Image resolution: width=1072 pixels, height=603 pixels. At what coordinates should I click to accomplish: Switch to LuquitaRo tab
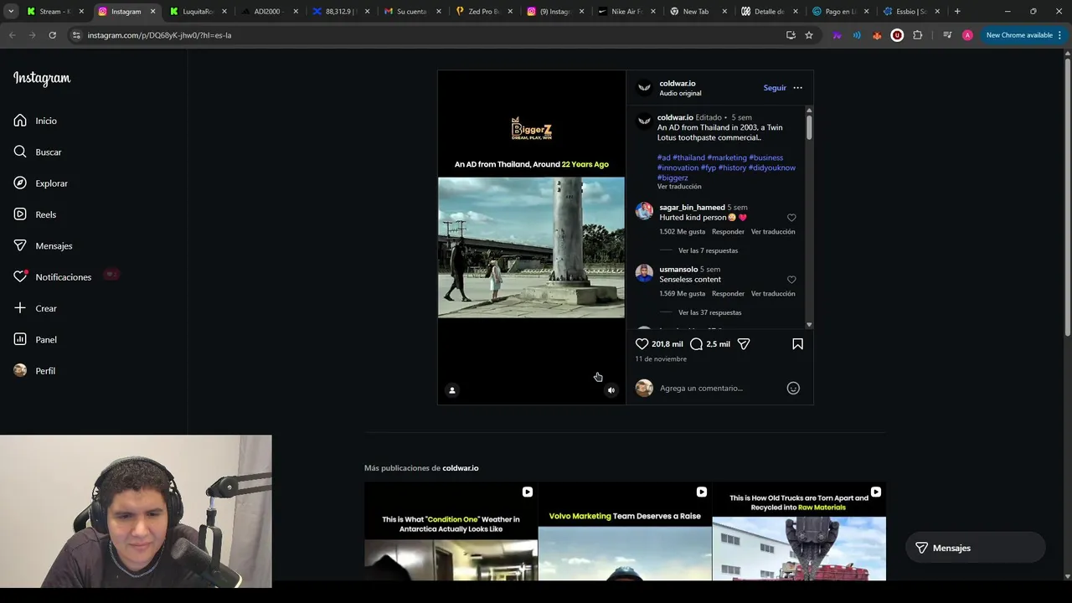click(198, 12)
